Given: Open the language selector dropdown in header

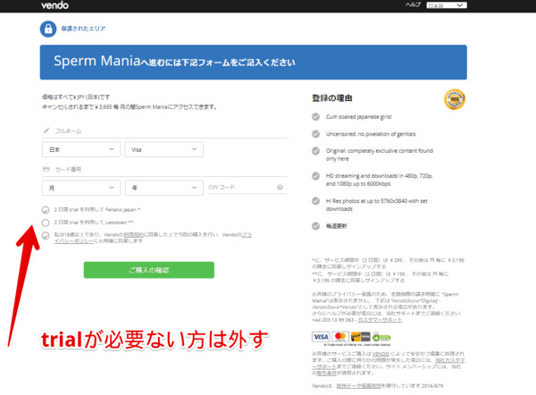Looking at the screenshot, I should (447, 5).
